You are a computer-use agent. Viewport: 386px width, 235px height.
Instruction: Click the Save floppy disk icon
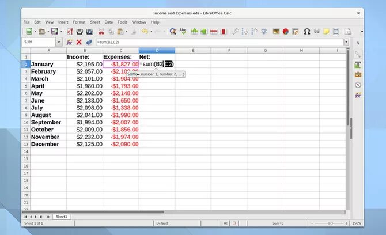coord(55,31)
